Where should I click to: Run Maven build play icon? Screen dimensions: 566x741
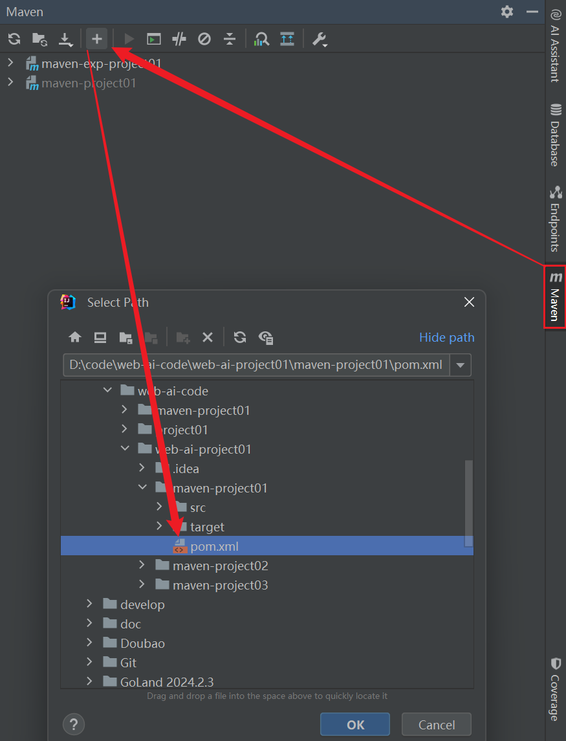(129, 39)
